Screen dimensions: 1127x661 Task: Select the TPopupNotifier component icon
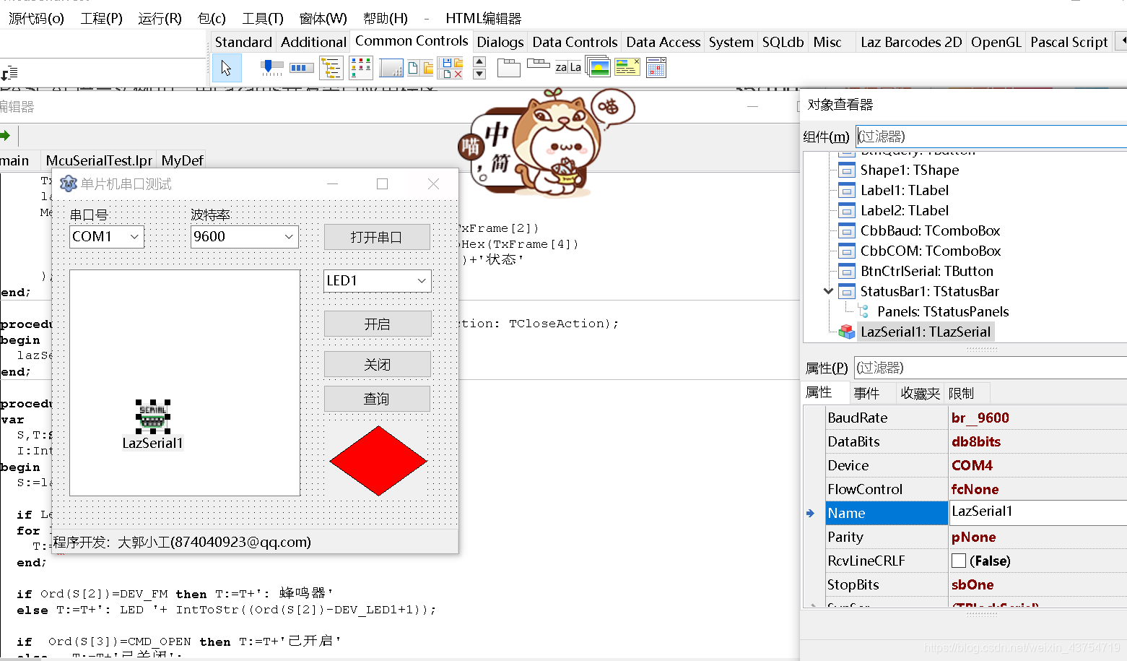627,67
